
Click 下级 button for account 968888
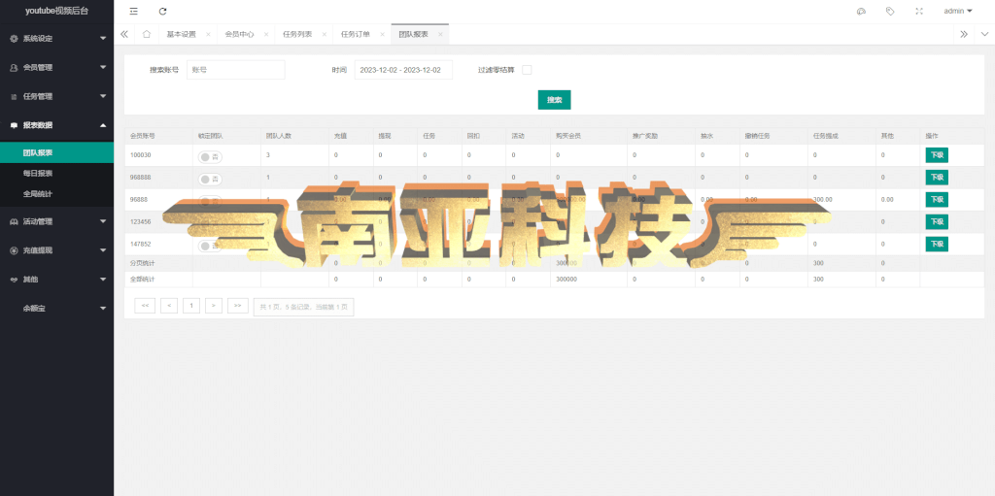pyautogui.click(x=937, y=178)
